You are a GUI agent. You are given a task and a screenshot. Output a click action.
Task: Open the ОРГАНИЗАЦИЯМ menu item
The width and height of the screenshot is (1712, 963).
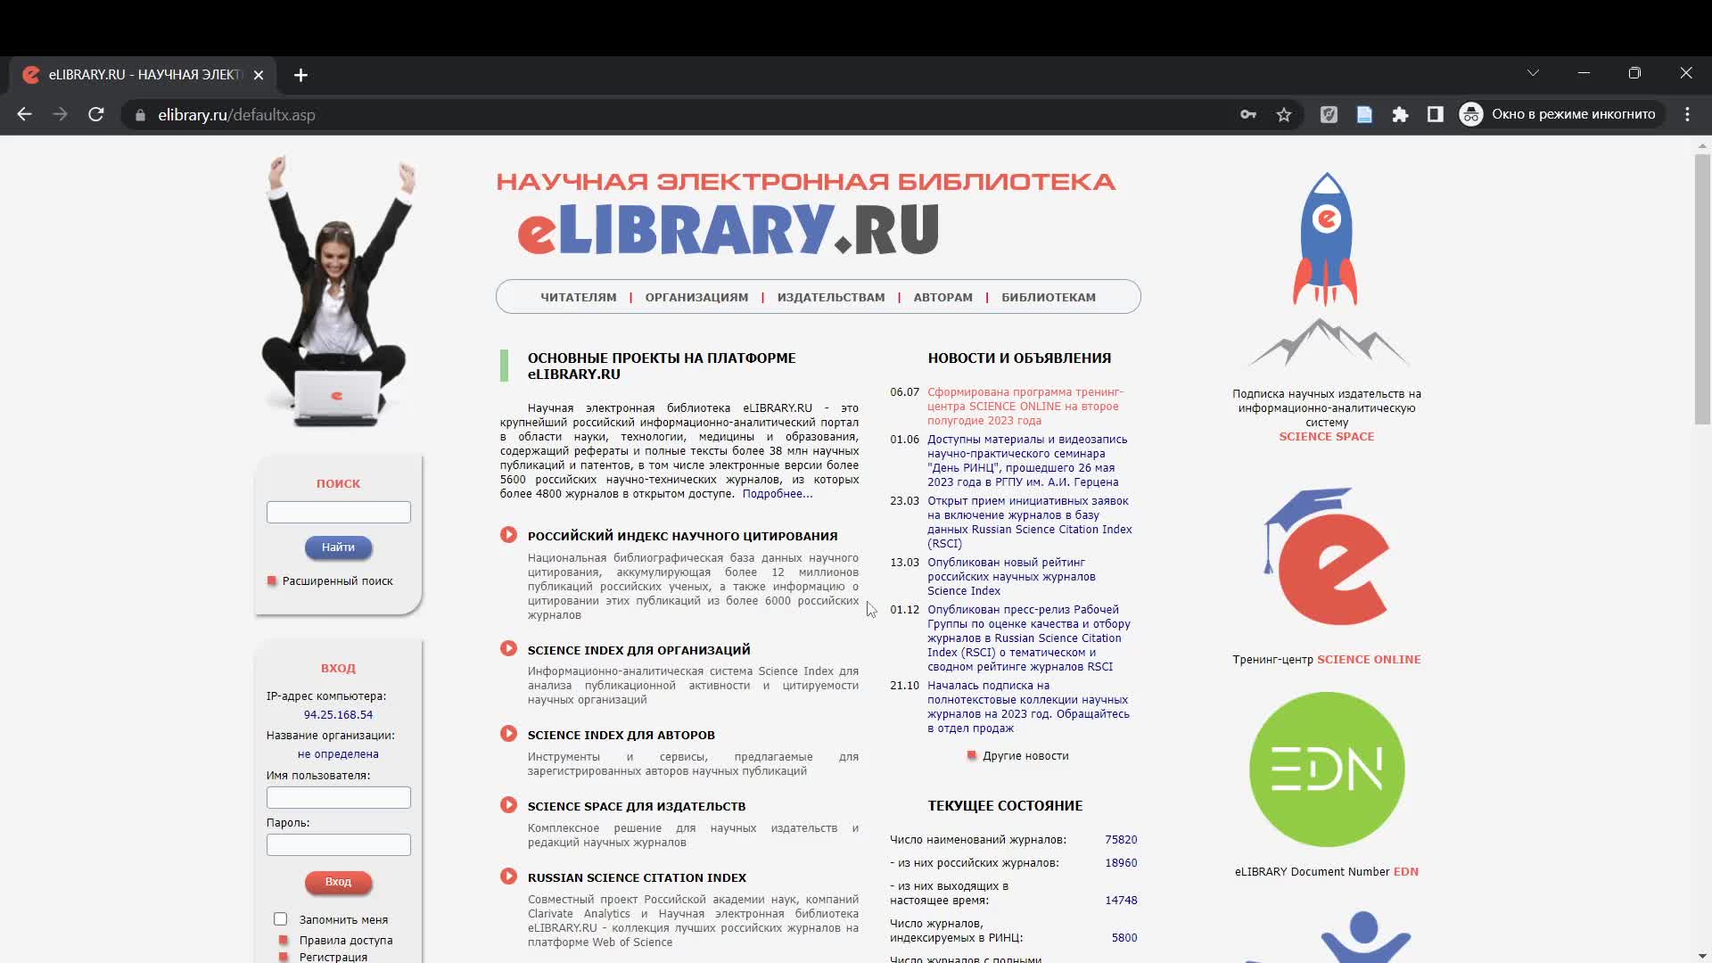pos(696,298)
